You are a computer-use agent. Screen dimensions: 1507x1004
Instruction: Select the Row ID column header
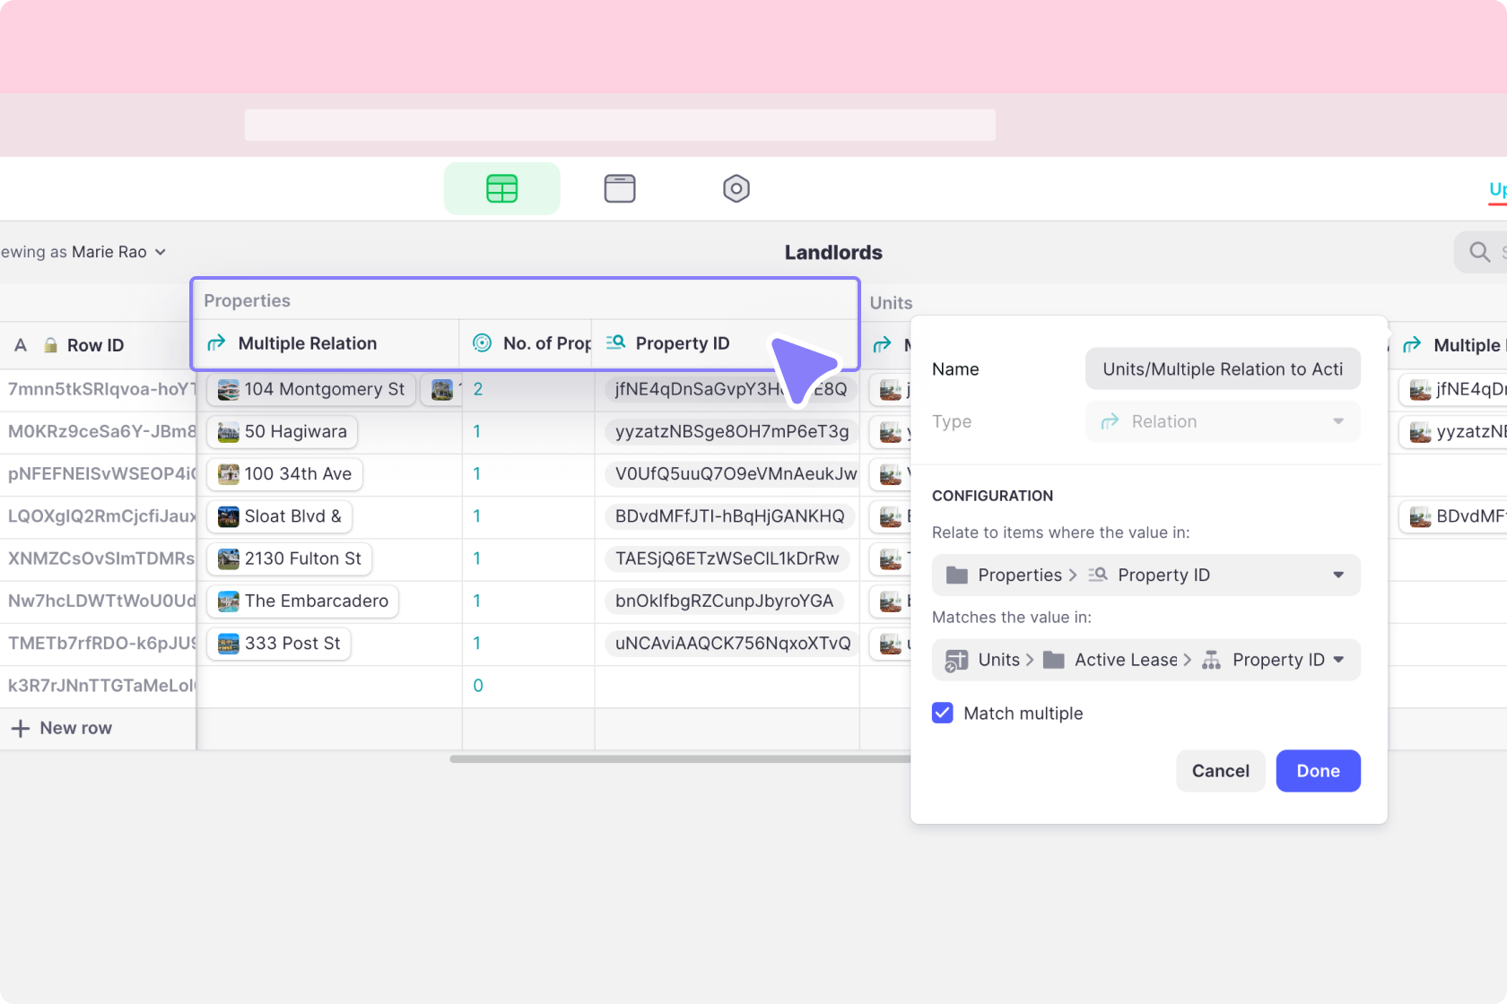pos(95,345)
